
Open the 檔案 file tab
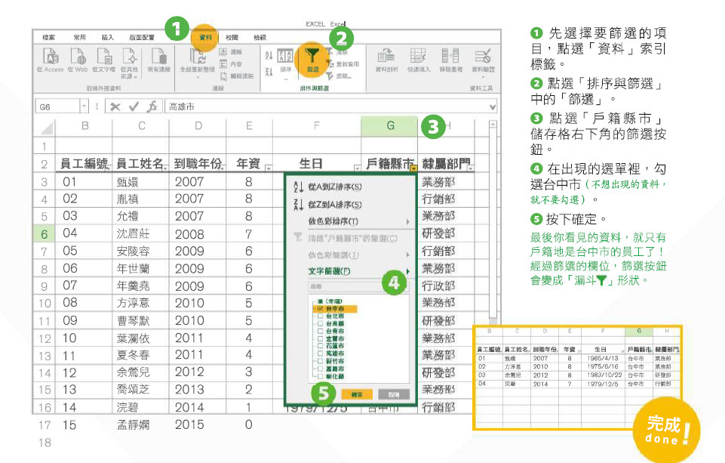click(48, 38)
